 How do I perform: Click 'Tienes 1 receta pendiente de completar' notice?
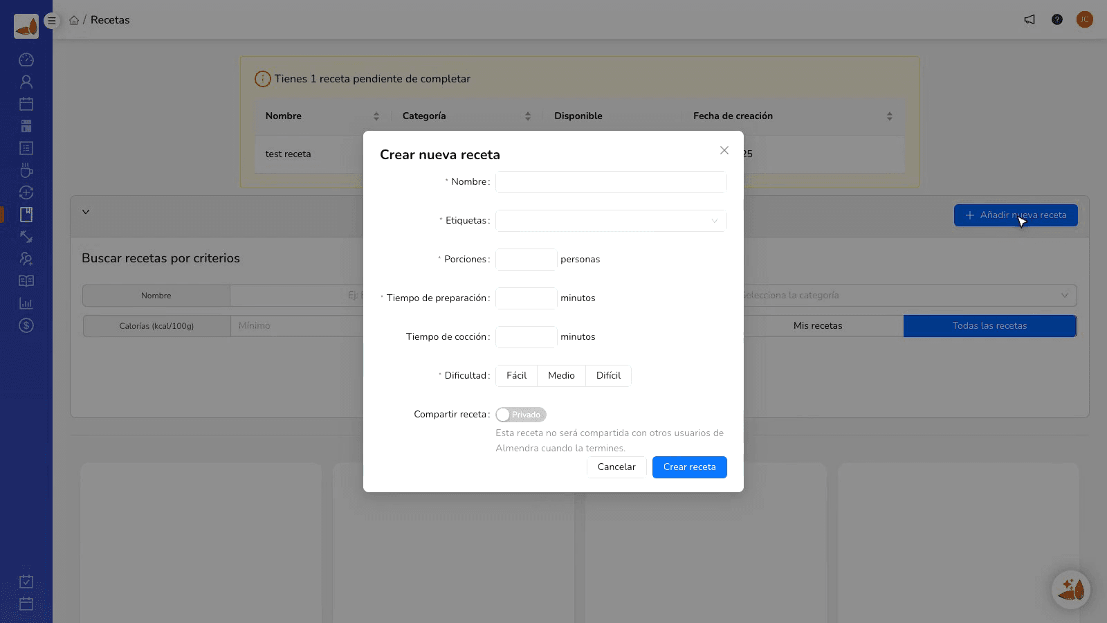point(372,79)
